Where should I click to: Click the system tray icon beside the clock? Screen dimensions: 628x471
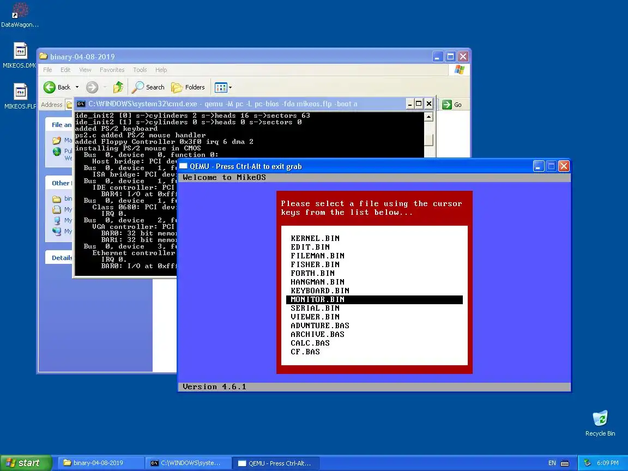587,463
